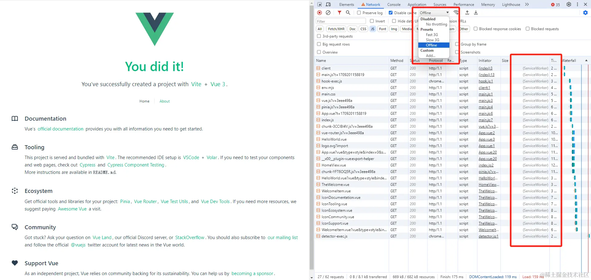Toggle the device toolbar icon
591x280 pixels.
pyautogui.click(x=328, y=4)
